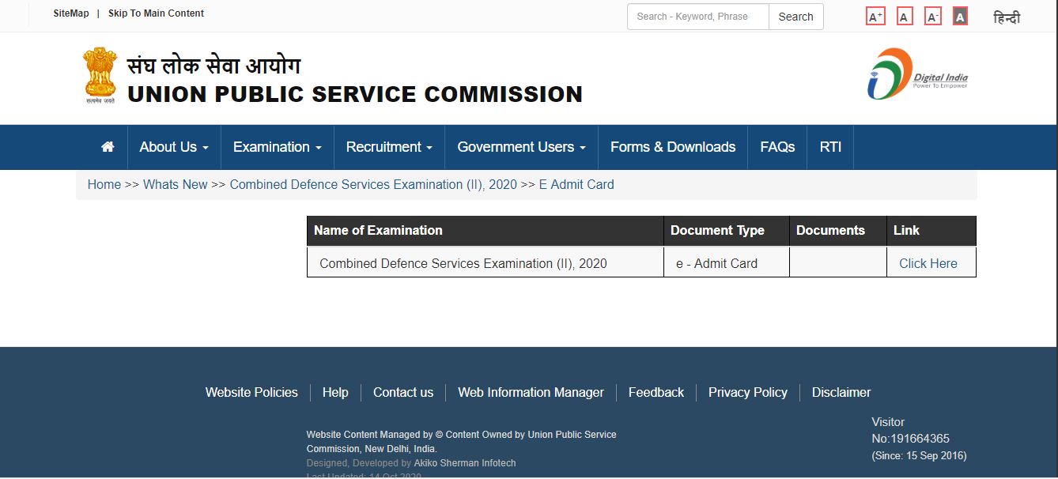Select the A- icon to decrease font size

pyautogui.click(x=932, y=15)
